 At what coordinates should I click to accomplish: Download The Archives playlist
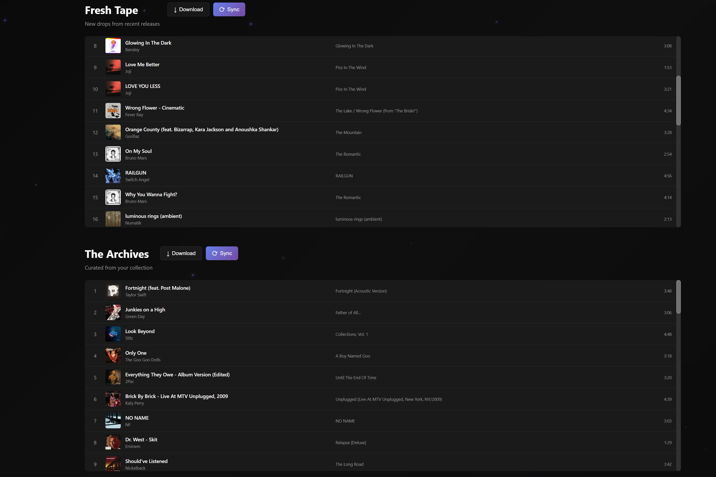pyautogui.click(x=181, y=253)
